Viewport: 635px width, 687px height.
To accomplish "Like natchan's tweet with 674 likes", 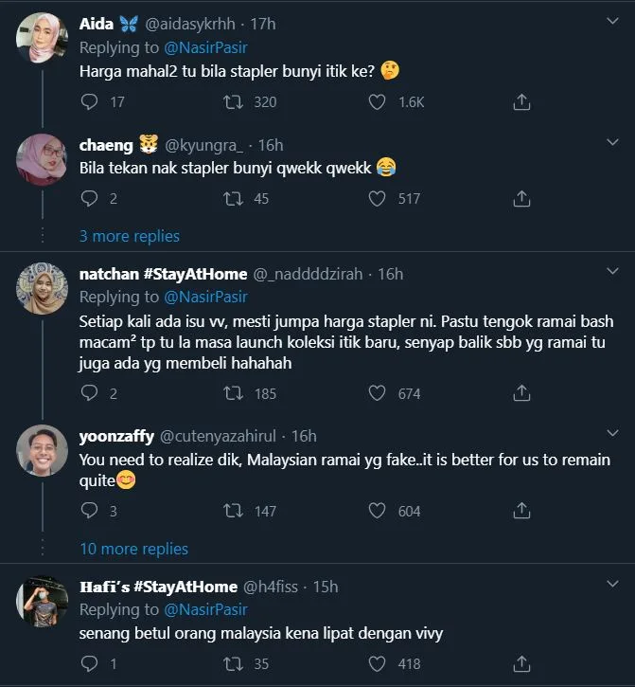I will (x=378, y=392).
